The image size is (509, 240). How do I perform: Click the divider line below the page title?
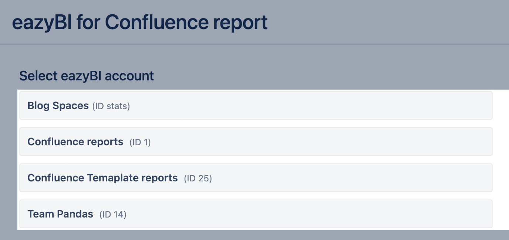pyautogui.click(x=254, y=45)
